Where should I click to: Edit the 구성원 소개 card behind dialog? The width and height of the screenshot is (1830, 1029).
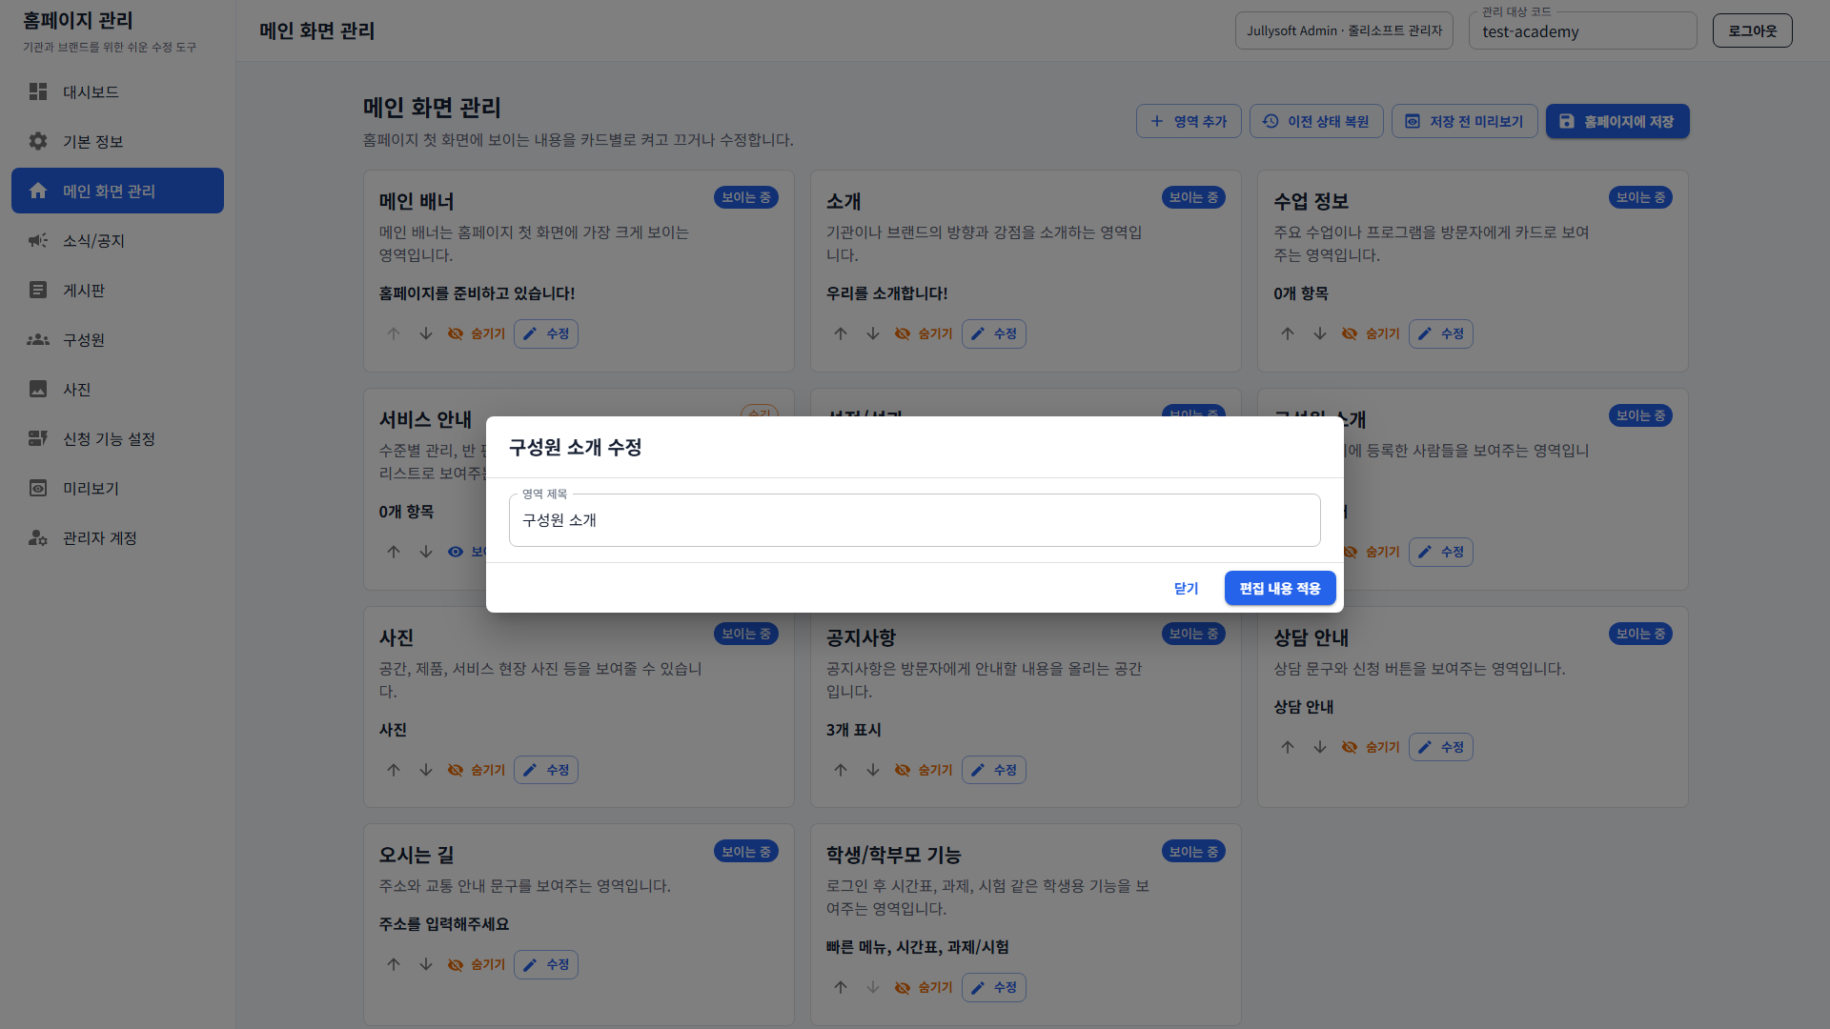pos(1441,552)
